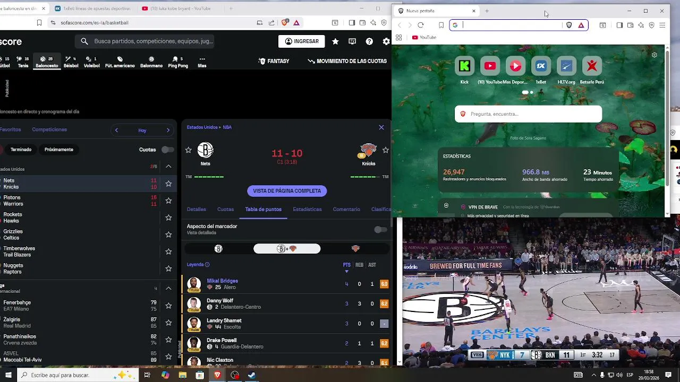Go to next day in date picker
The image size is (680, 382).
[168, 131]
